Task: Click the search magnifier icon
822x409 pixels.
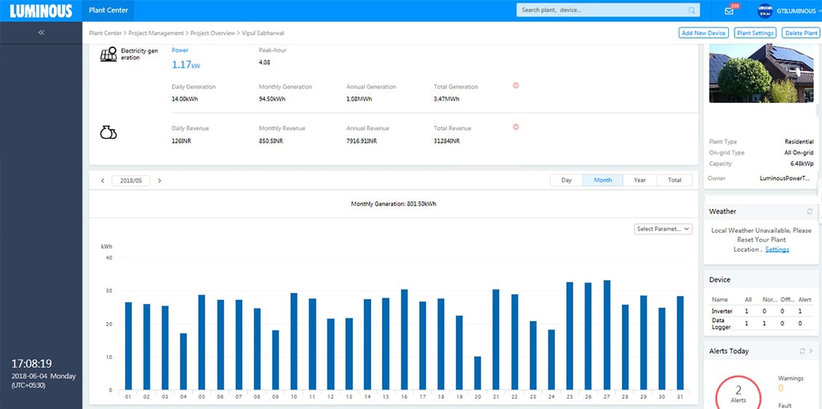Action: coord(691,10)
